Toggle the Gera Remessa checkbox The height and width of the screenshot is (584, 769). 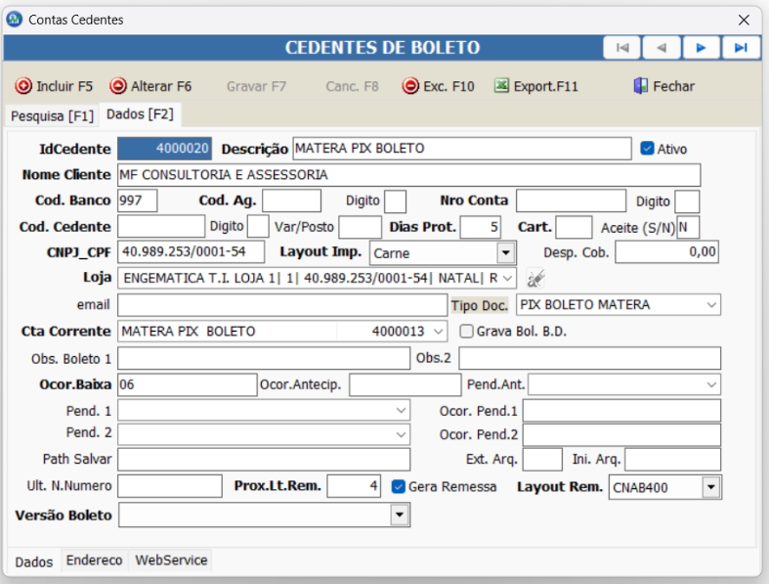tap(399, 486)
